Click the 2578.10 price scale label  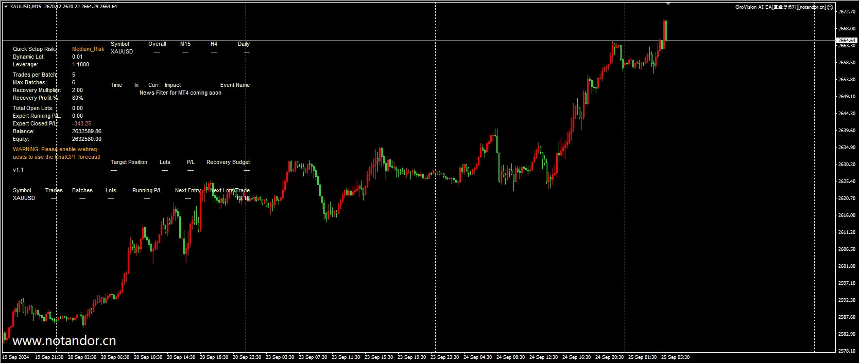847,351
